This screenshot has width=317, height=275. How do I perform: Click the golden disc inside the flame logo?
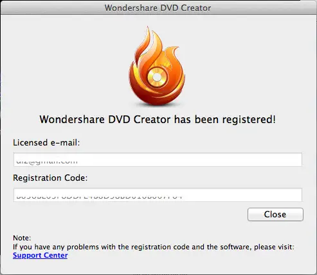157,78
